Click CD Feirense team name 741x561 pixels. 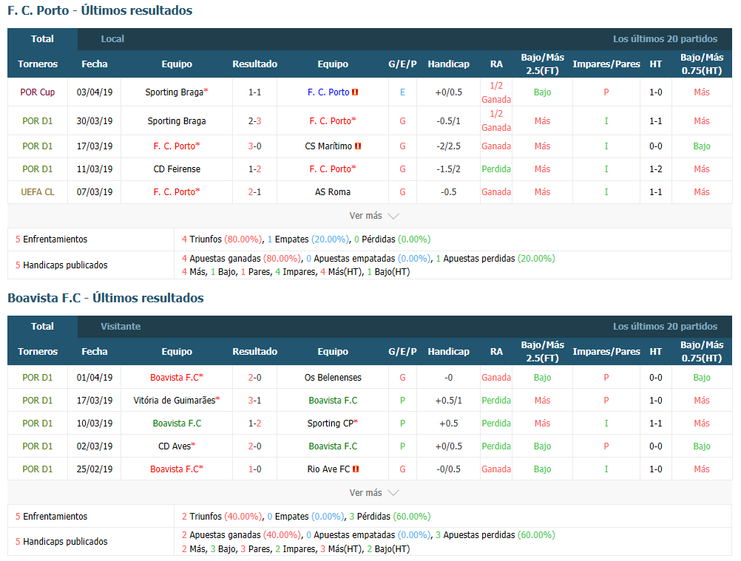(x=177, y=169)
